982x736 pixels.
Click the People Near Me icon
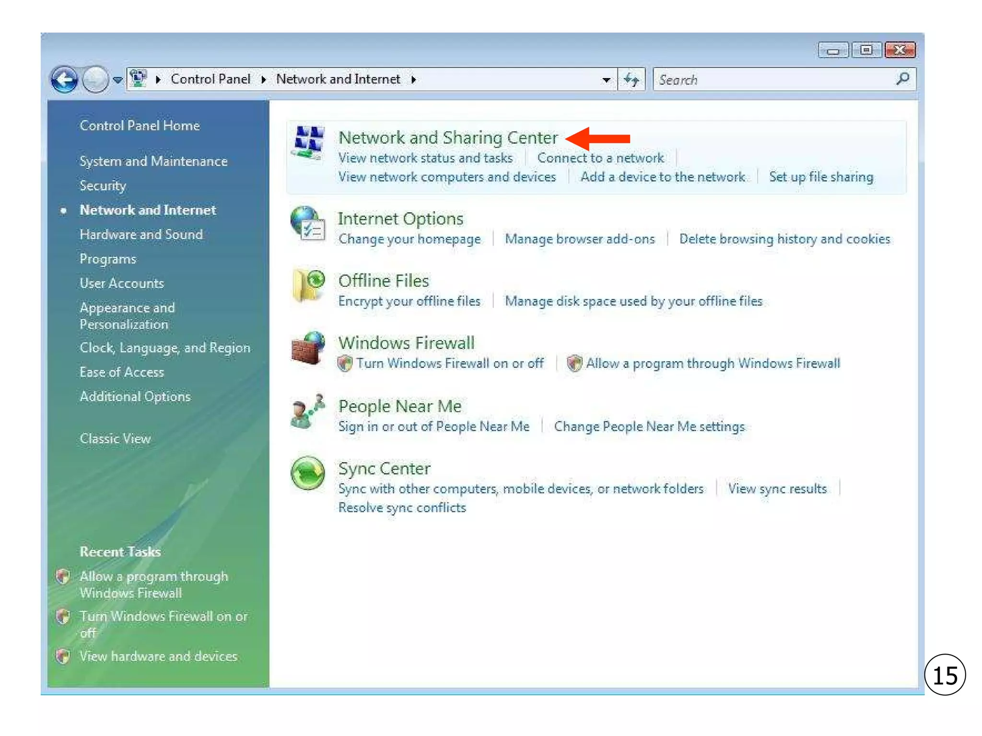(307, 411)
